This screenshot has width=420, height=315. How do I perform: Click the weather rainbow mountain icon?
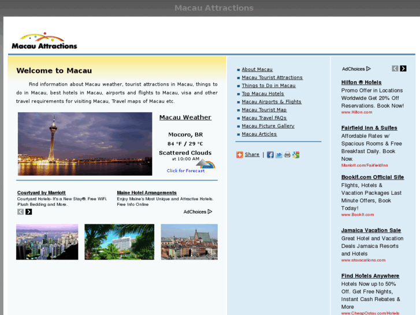(x=206, y=164)
